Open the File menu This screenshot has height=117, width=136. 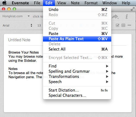pos(37,3)
